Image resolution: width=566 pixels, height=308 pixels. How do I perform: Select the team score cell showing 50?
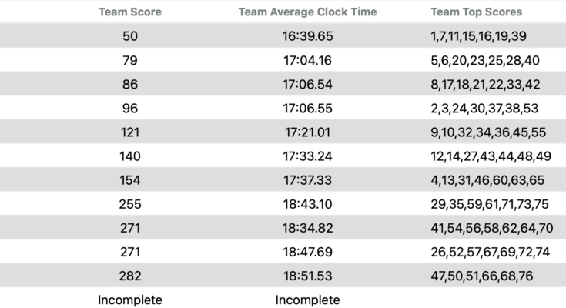(130, 36)
